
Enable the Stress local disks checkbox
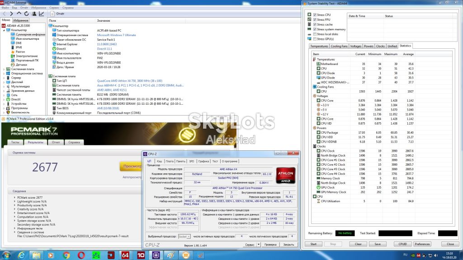tap(315, 34)
